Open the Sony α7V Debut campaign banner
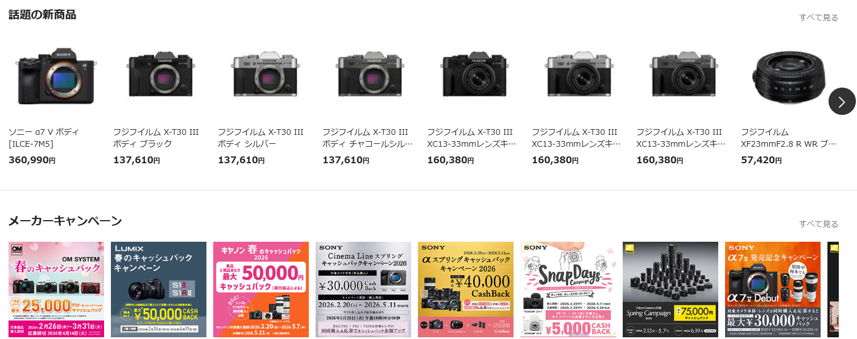 773,290
